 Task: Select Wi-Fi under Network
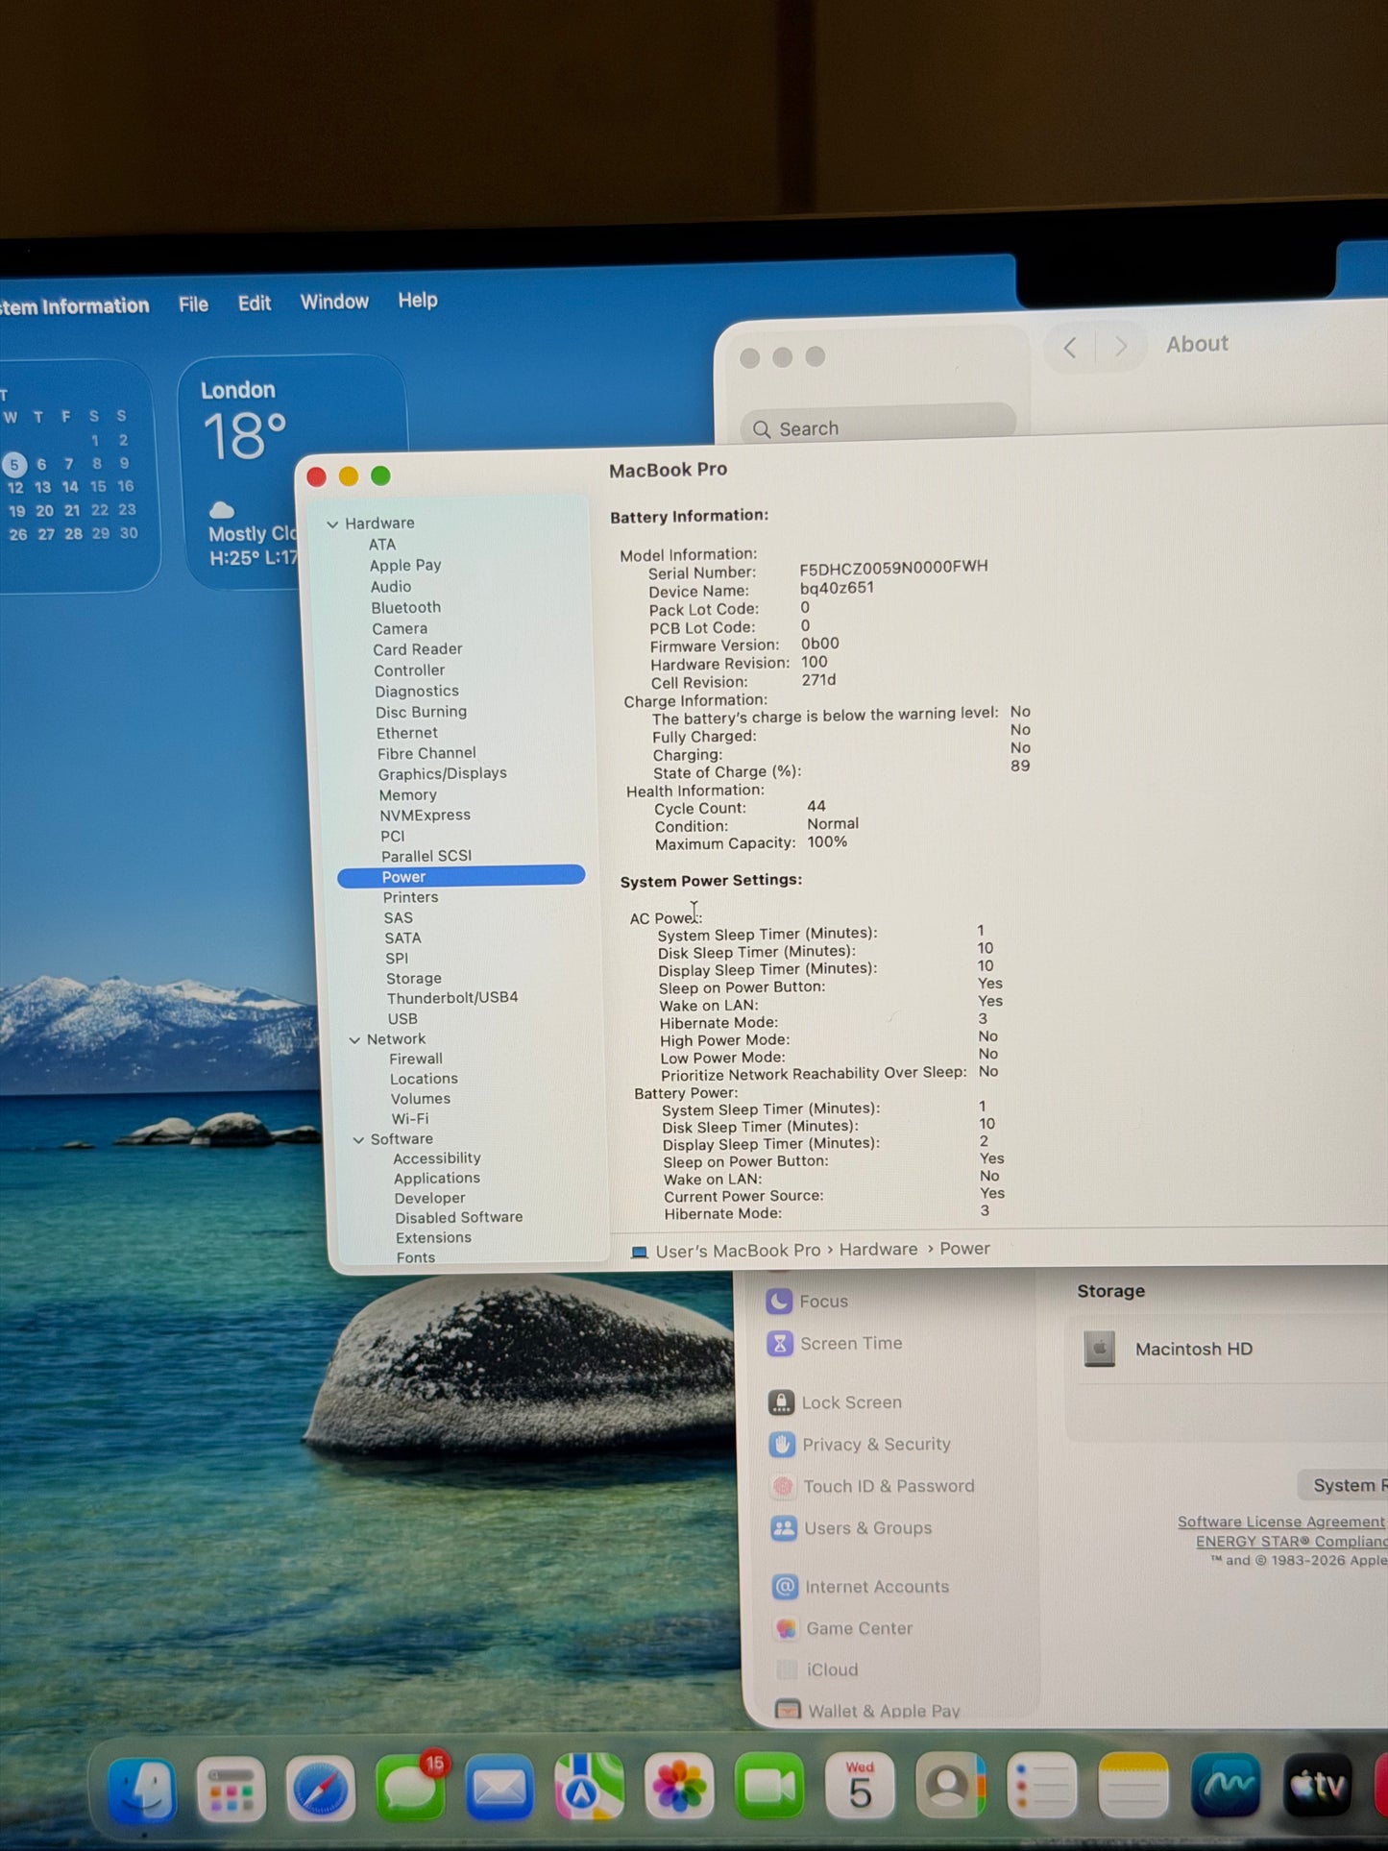tap(410, 1119)
